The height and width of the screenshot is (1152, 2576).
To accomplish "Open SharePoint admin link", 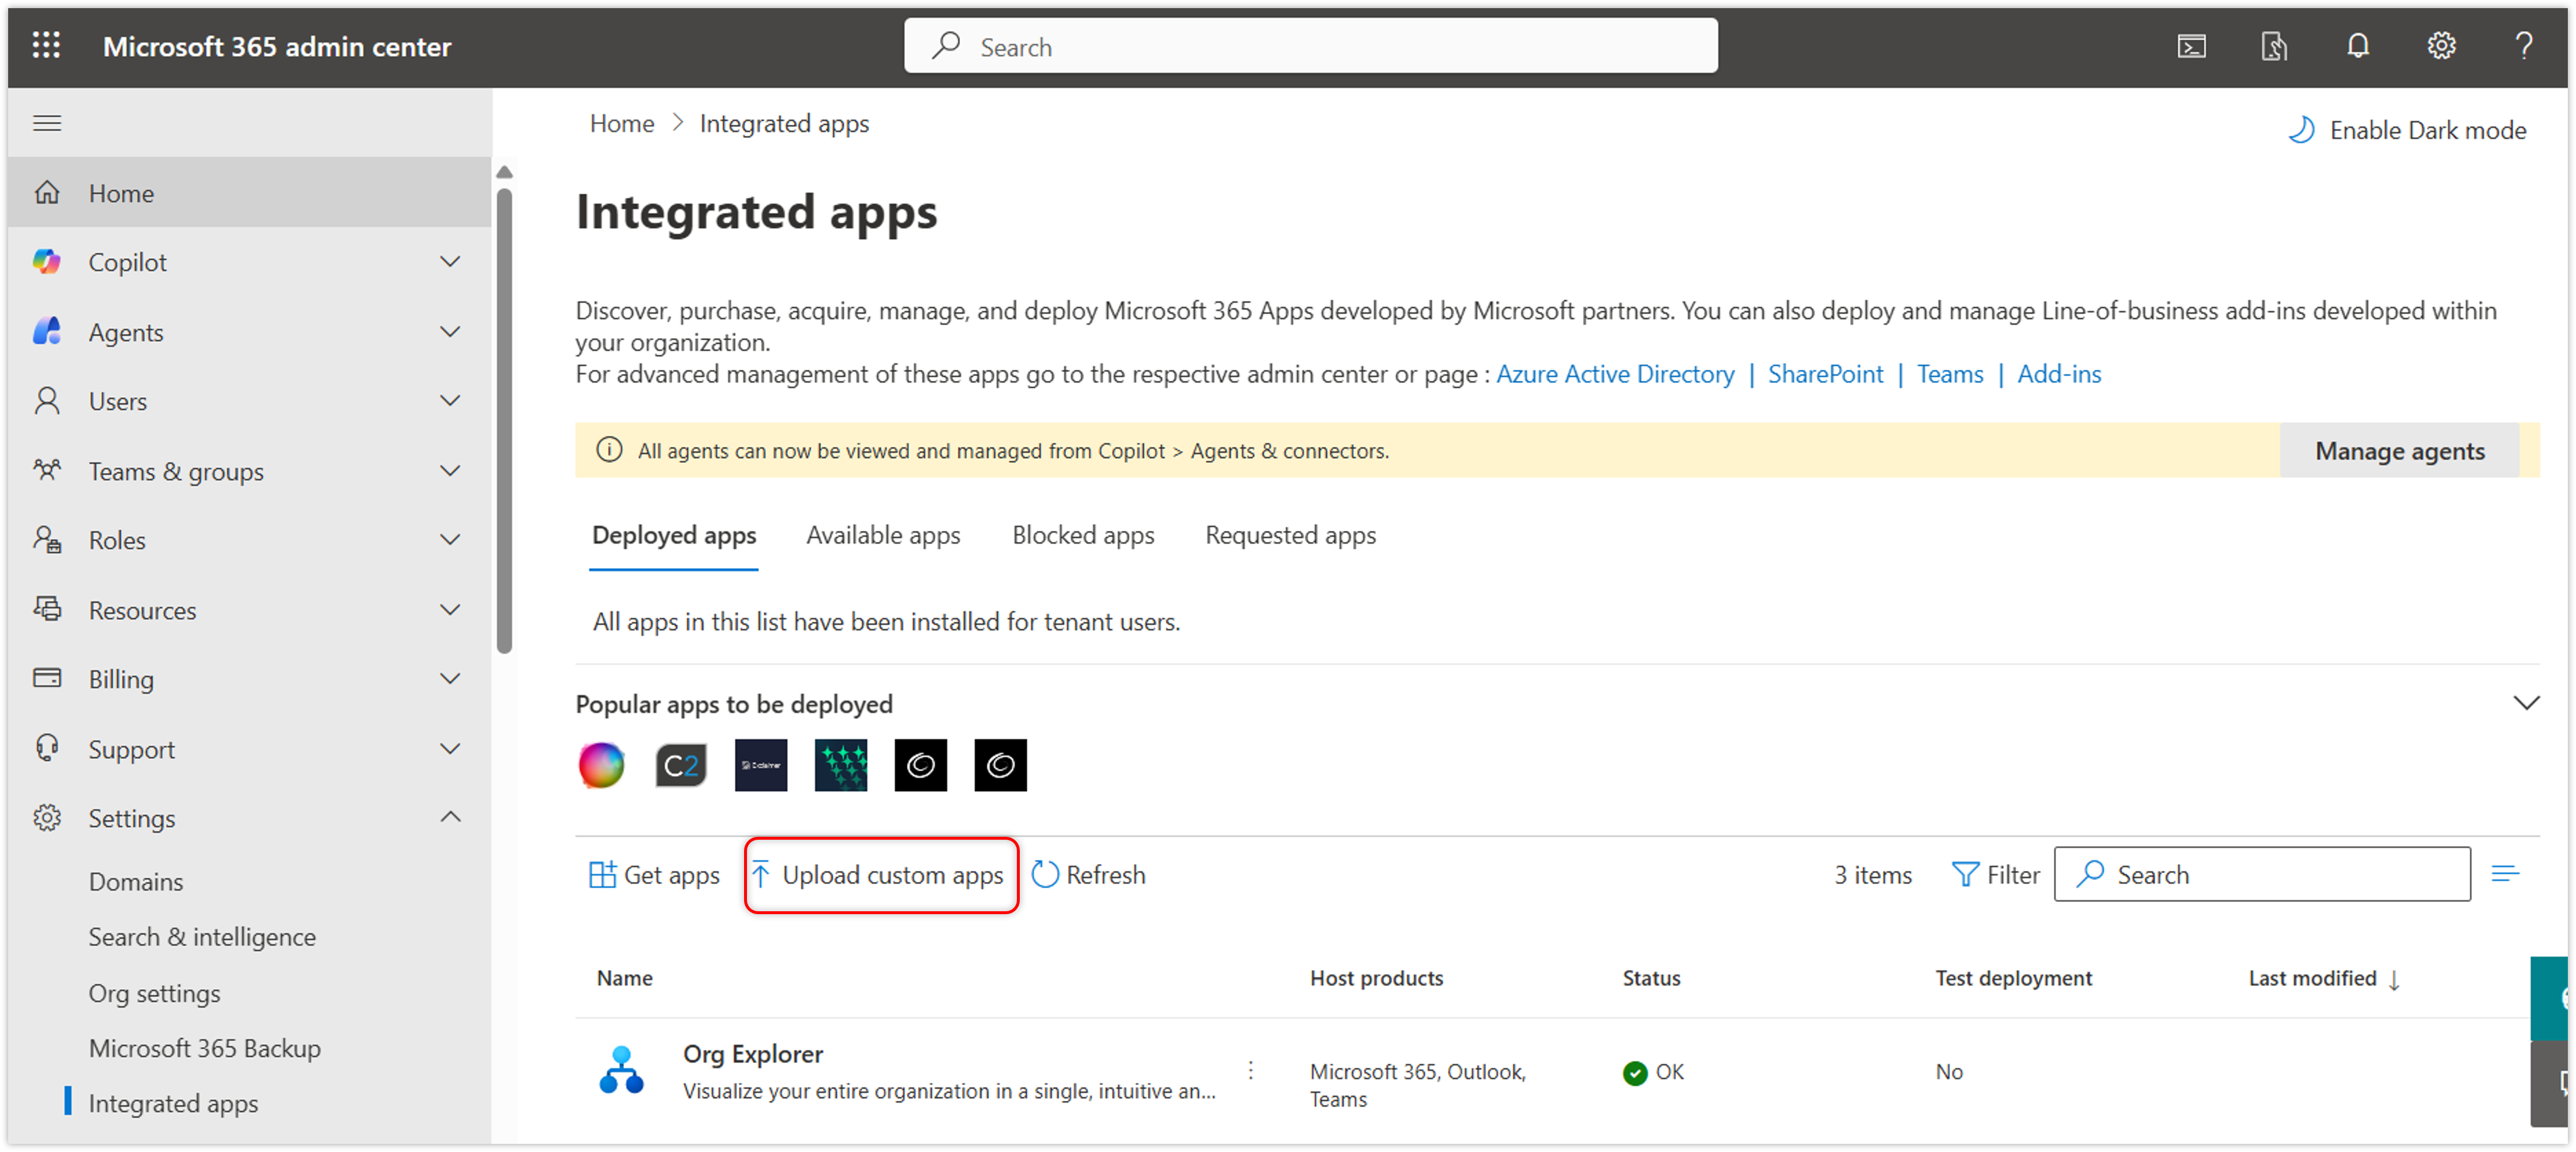I will click(1825, 374).
